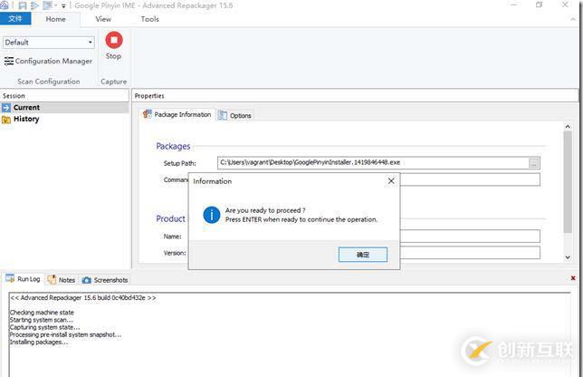Click the product Version input field
This screenshot has width=583, height=377.
click(470, 253)
